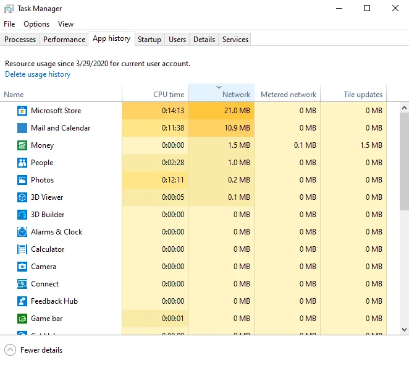Click the scrollbar up arrow
The height and width of the screenshot is (365, 409).
click(404, 108)
